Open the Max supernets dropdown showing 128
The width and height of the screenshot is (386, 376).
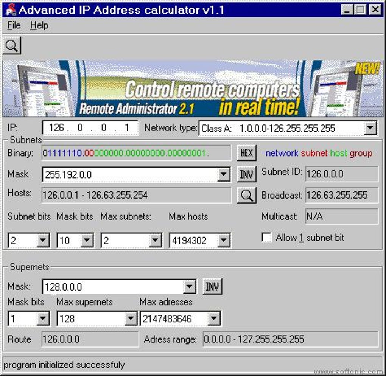tap(131, 319)
